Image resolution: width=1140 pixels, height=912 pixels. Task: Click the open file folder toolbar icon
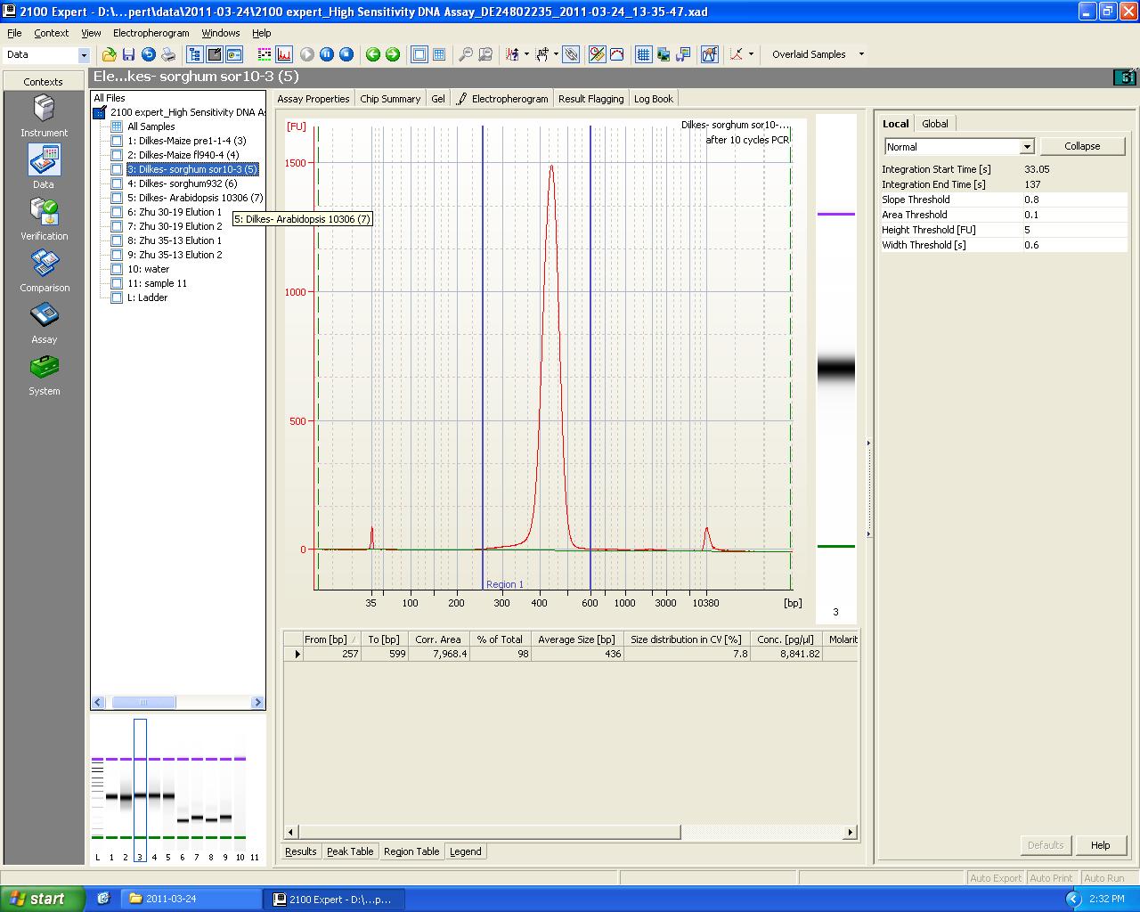point(109,54)
